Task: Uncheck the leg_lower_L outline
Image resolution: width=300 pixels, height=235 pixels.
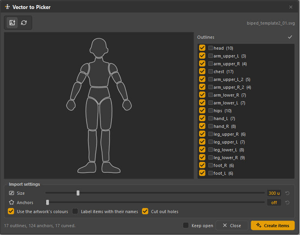Action: [202, 150]
